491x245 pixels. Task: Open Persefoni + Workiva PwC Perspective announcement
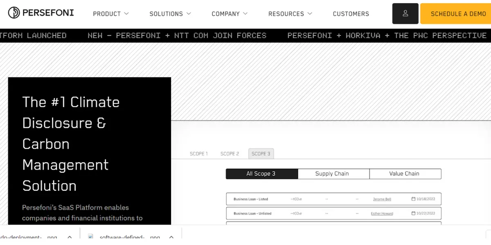[x=387, y=36]
